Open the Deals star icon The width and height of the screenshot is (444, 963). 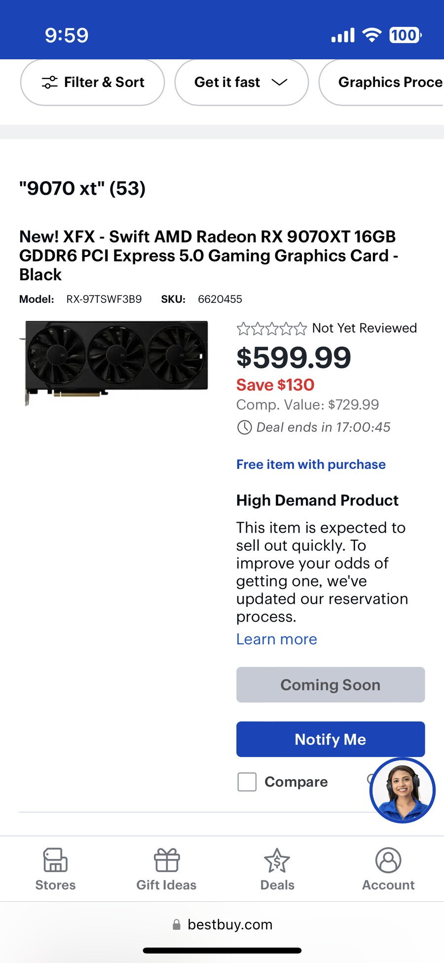277,861
